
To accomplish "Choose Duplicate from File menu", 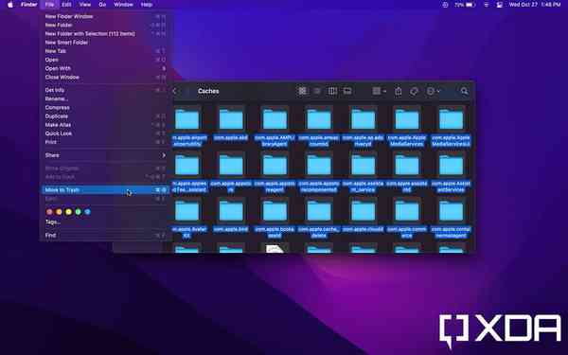I will coord(105,116).
